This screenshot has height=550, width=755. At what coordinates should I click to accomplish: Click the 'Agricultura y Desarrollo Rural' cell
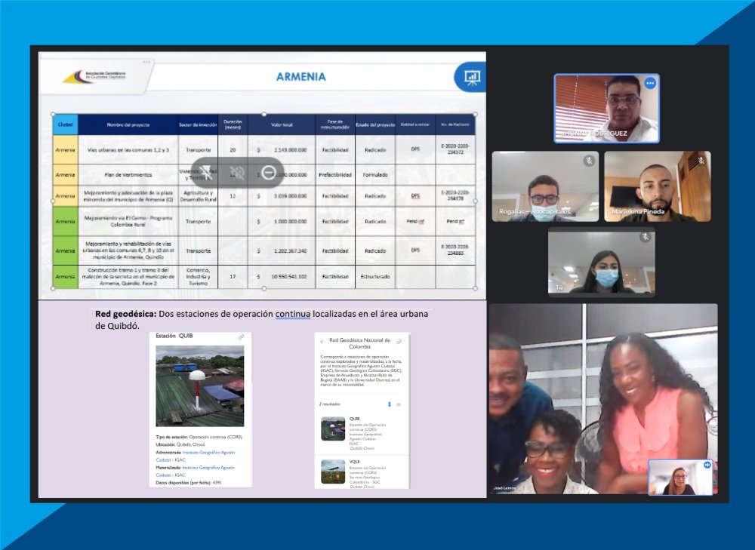click(198, 196)
